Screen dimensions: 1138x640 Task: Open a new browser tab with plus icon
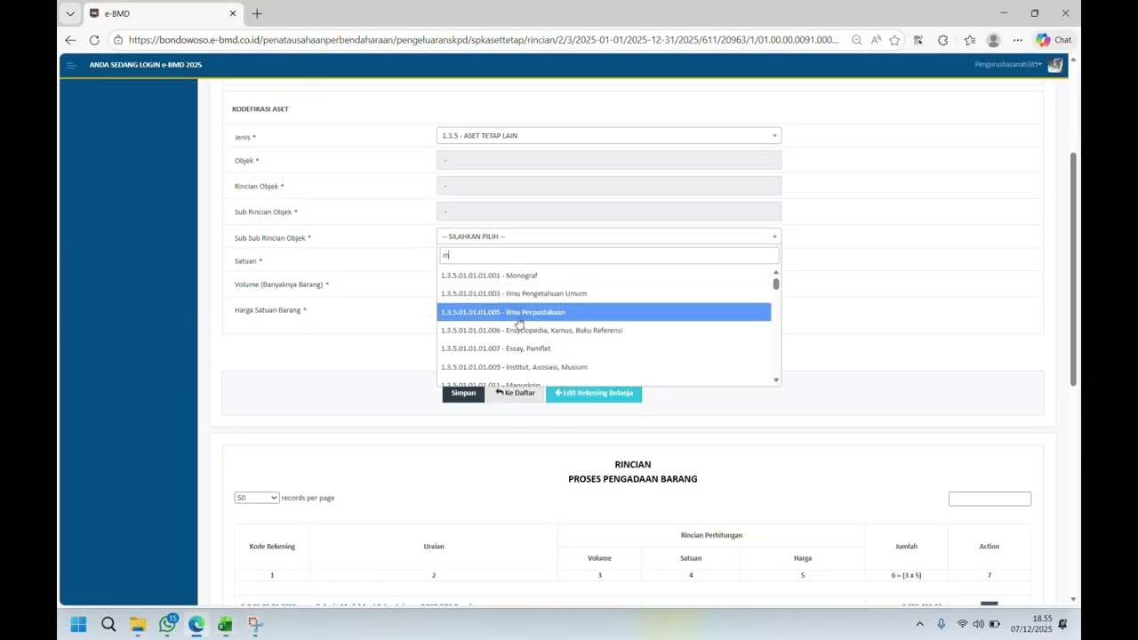(x=257, y=13)
